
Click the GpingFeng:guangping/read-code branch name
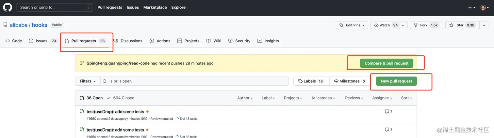click(x=118, y=63)
